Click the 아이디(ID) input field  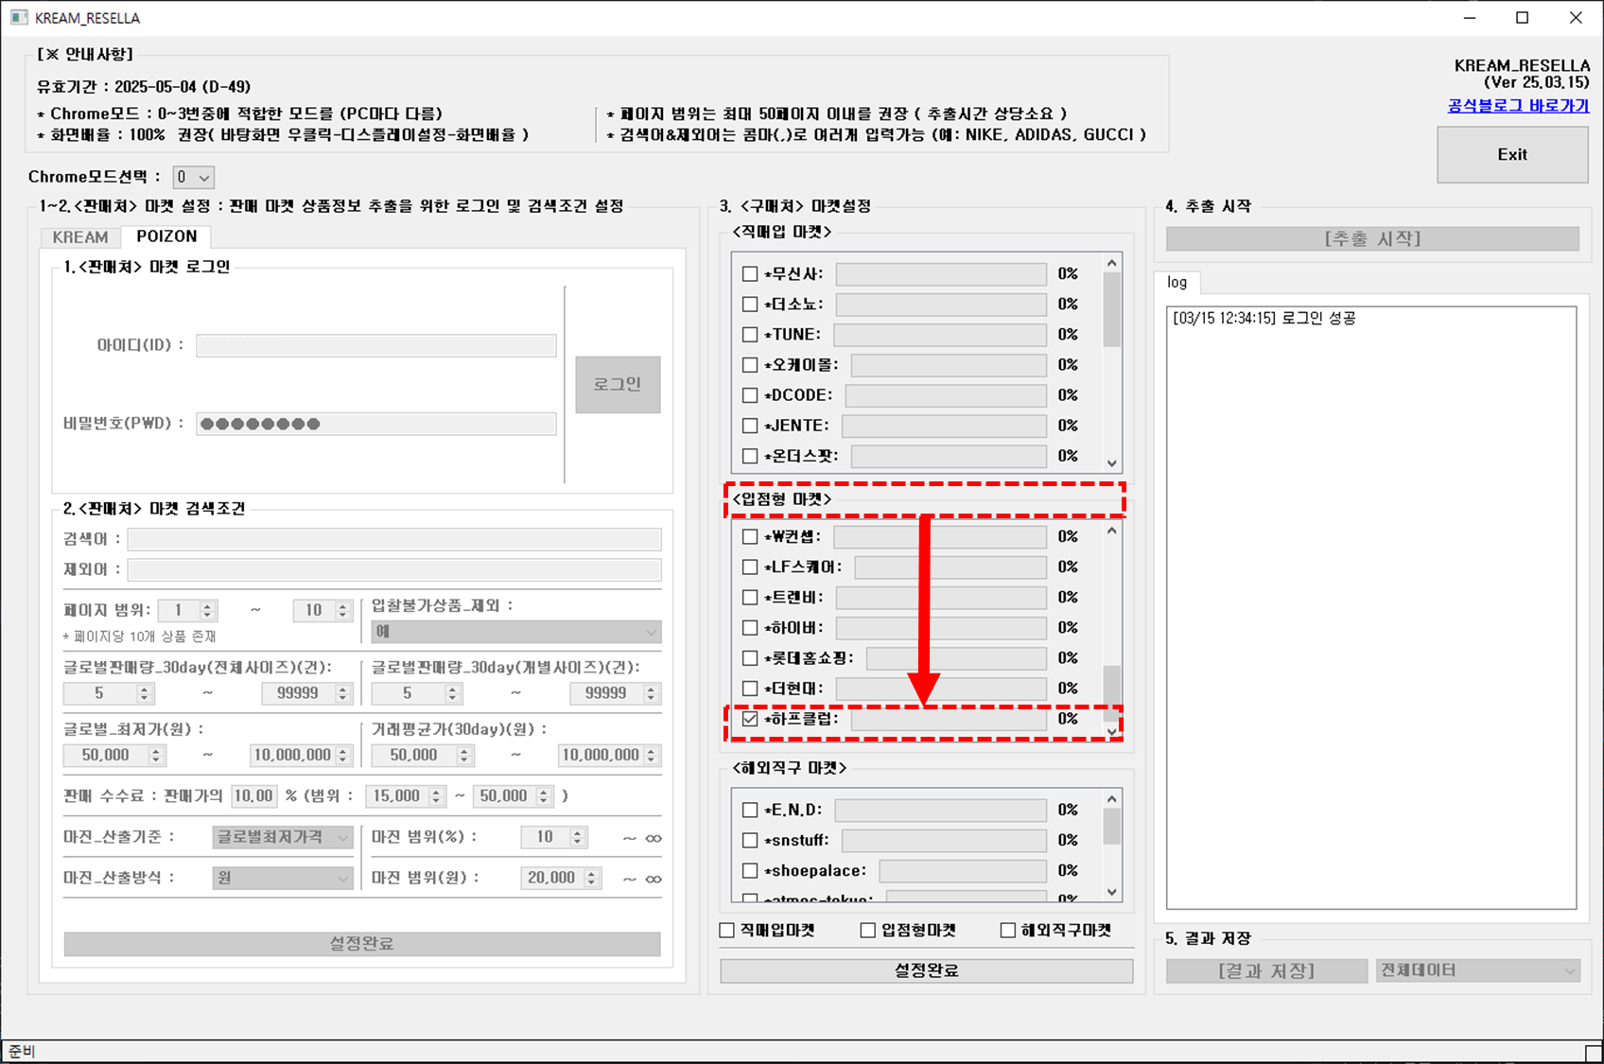[376, 345]
